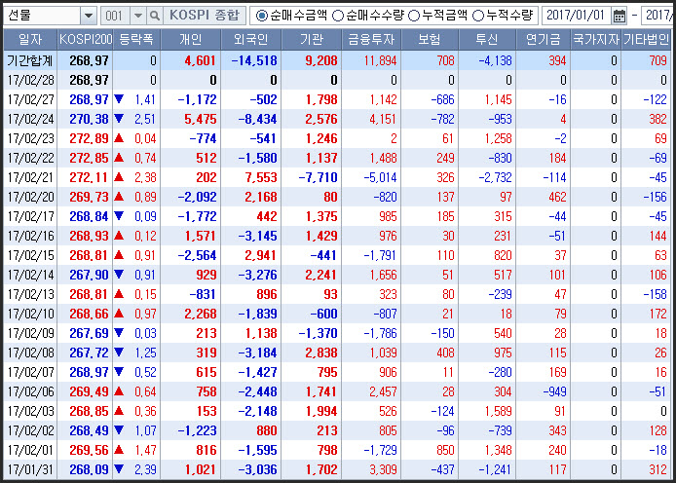Select the 17/02/16 date cell

pyautogui.click(x=30, y=236)
